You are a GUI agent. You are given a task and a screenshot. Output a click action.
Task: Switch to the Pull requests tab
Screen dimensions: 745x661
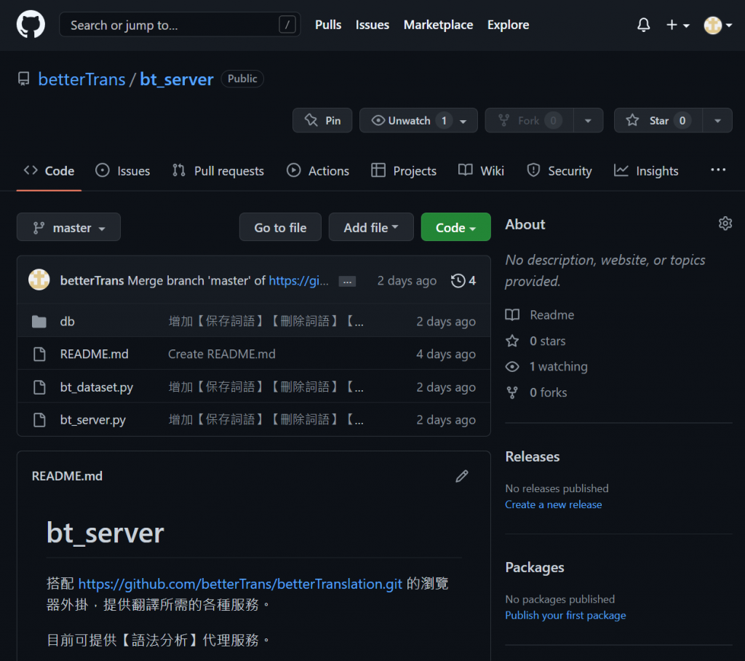point(218,171)
